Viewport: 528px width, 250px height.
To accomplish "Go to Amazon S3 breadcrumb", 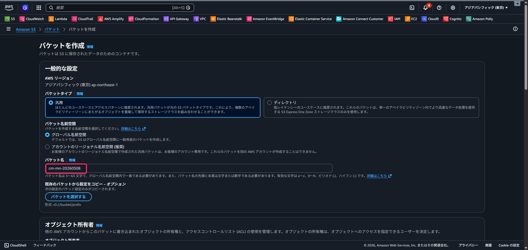I will (26, 29).
